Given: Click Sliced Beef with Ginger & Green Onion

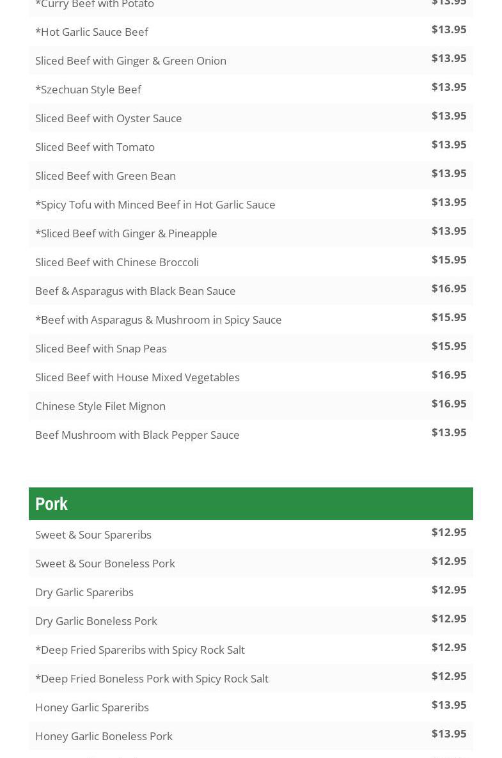Looking at the screenshot, I should [130, 61].
